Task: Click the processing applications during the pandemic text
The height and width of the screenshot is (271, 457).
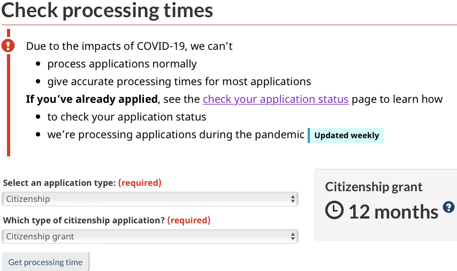Action: 176,134
